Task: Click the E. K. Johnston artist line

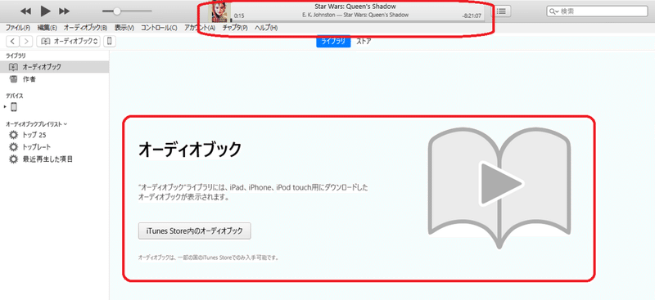Action: click(x=355, y=15)
